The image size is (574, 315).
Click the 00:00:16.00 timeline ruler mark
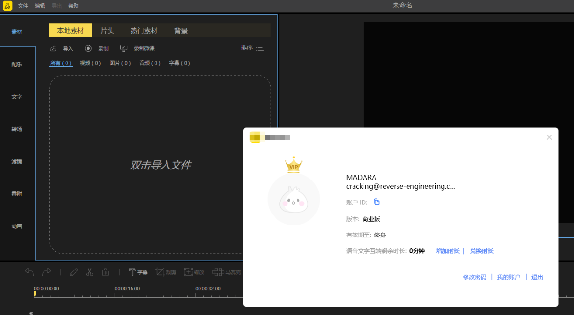click(x=127, y=288)
